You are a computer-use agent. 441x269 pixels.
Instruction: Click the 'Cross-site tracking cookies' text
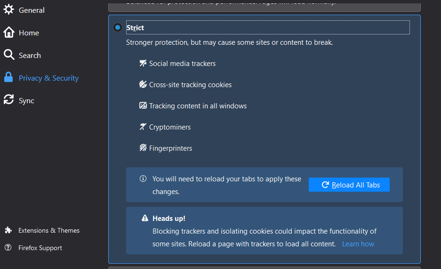[x=190, y=84]
